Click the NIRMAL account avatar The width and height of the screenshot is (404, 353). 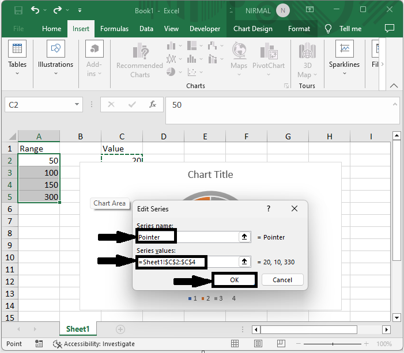point(283,10)
